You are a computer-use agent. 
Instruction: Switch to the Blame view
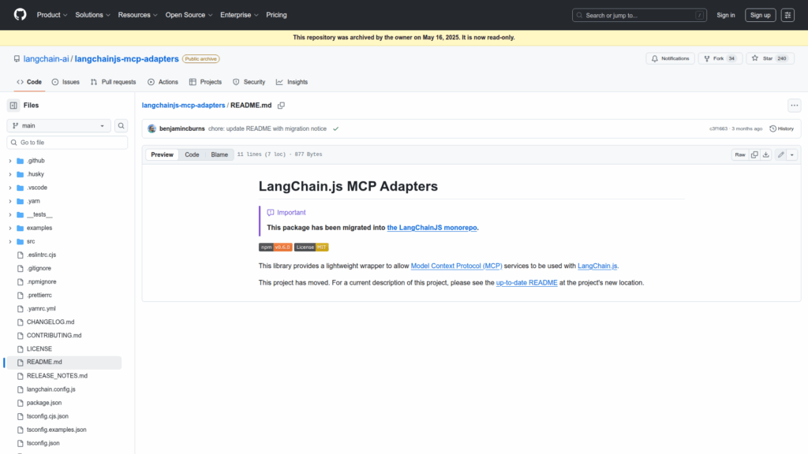(219, 154)
